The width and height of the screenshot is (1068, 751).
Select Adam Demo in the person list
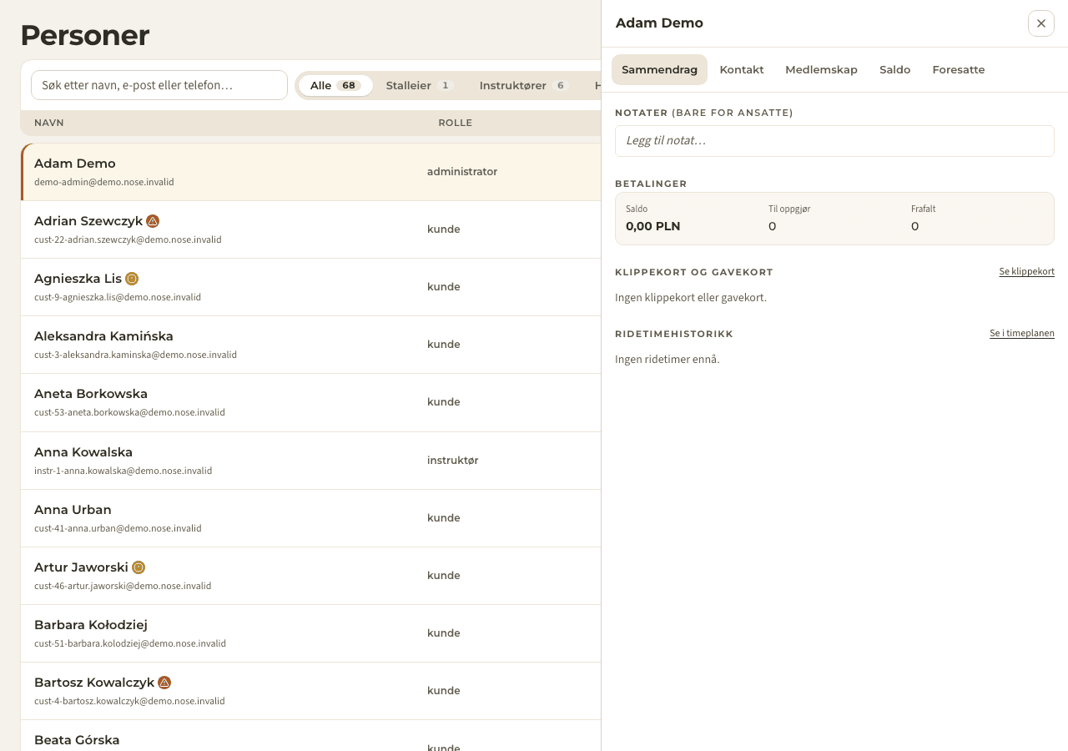[75, 164]
